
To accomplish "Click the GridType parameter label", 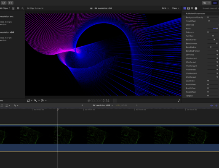I will coord(190,25).
